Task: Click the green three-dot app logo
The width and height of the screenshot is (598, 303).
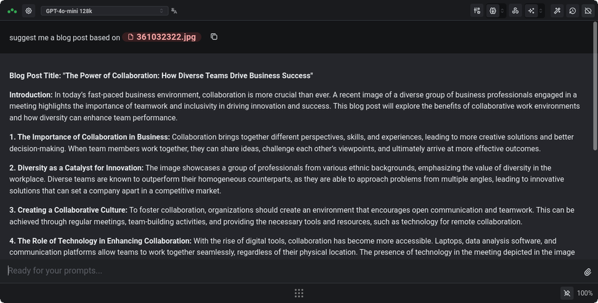Action: [12, 11]
